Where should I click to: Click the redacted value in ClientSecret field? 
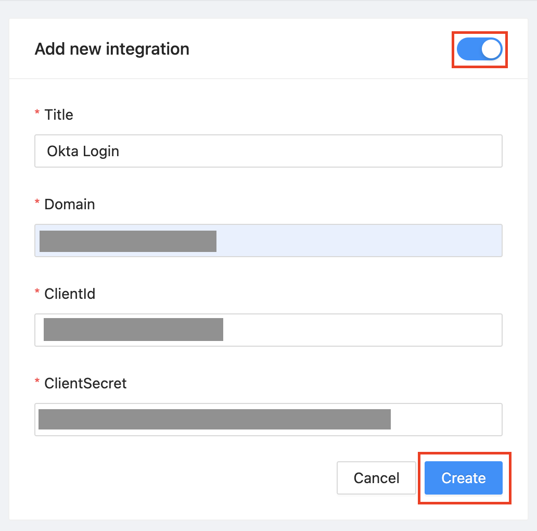point(214,420)
